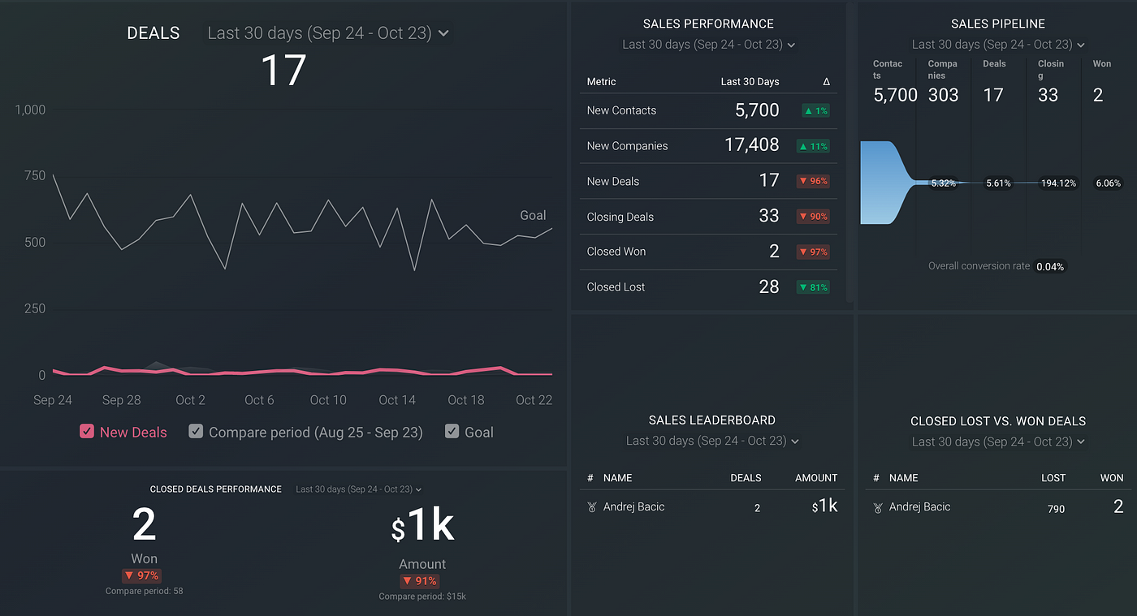This screenshot has width=1137, height=616.
Task: Click the CLOSED DEALS PERFORMANCE title
Action: (216, 489)
